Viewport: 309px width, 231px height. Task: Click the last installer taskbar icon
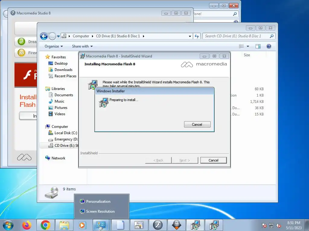214,225
